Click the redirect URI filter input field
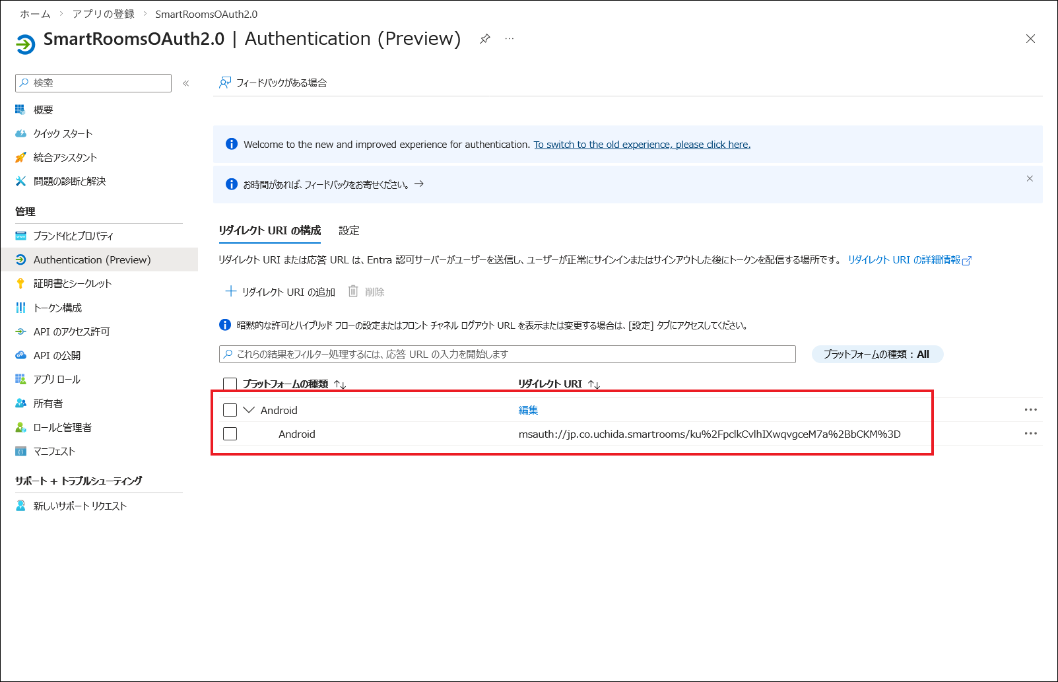 [507, 355]
